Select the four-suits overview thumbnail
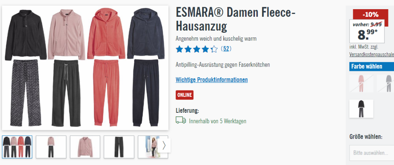Viewport: 394px width, 165px height. tap(17, 147)
